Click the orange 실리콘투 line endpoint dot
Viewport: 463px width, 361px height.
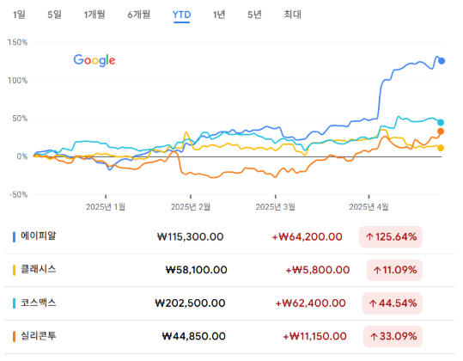pyautogui.click(x=441, y=132)
